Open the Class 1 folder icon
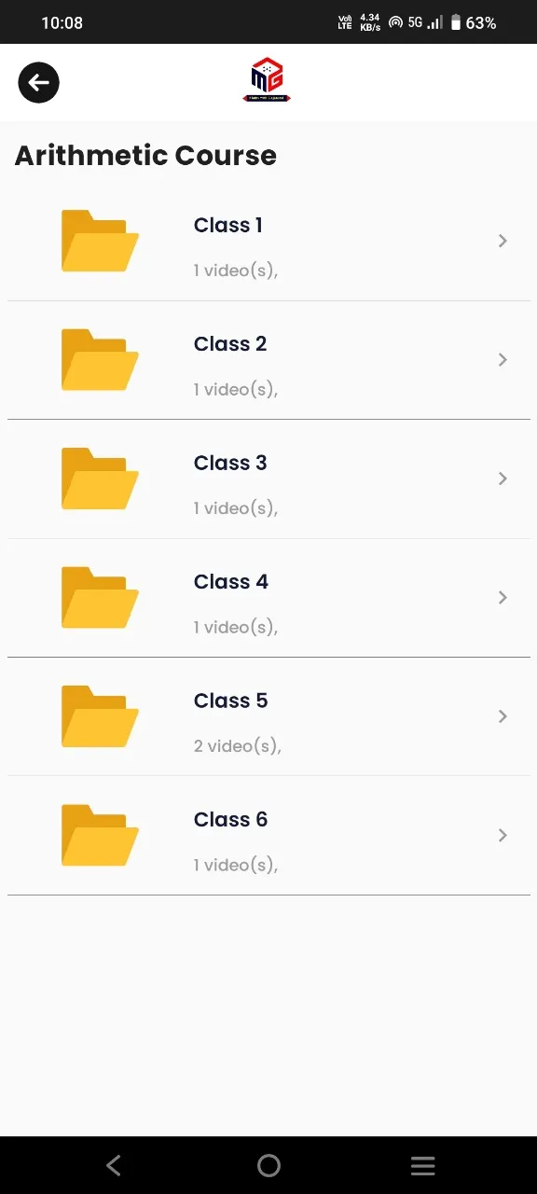This screenshot has width=537, height=1194. tap(100, 241)
